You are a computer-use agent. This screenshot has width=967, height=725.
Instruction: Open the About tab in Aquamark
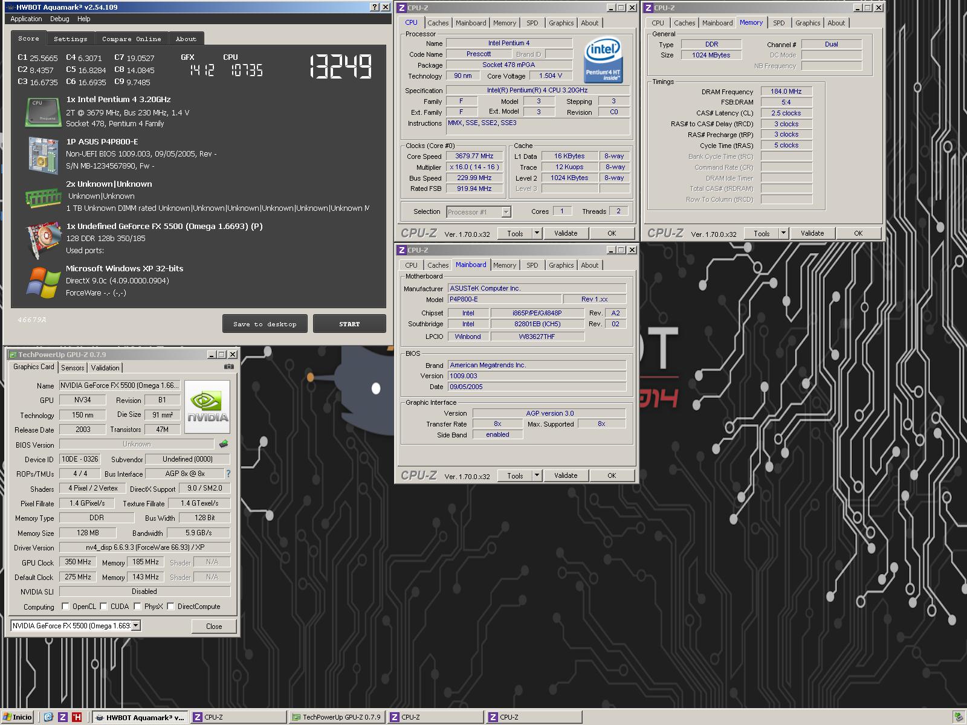[x=186, y=39]
